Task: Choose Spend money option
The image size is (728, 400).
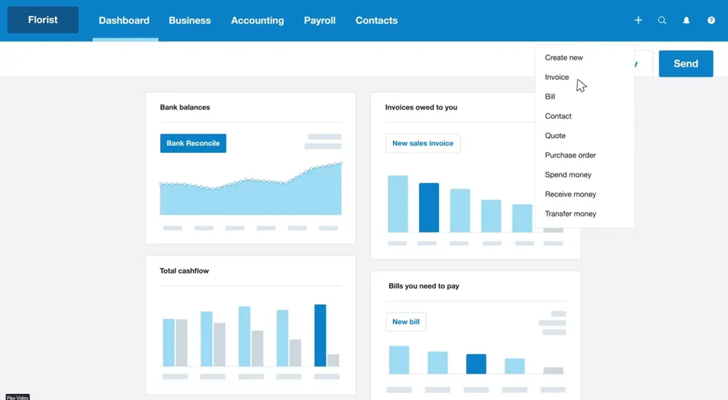Action: [568, 175]
